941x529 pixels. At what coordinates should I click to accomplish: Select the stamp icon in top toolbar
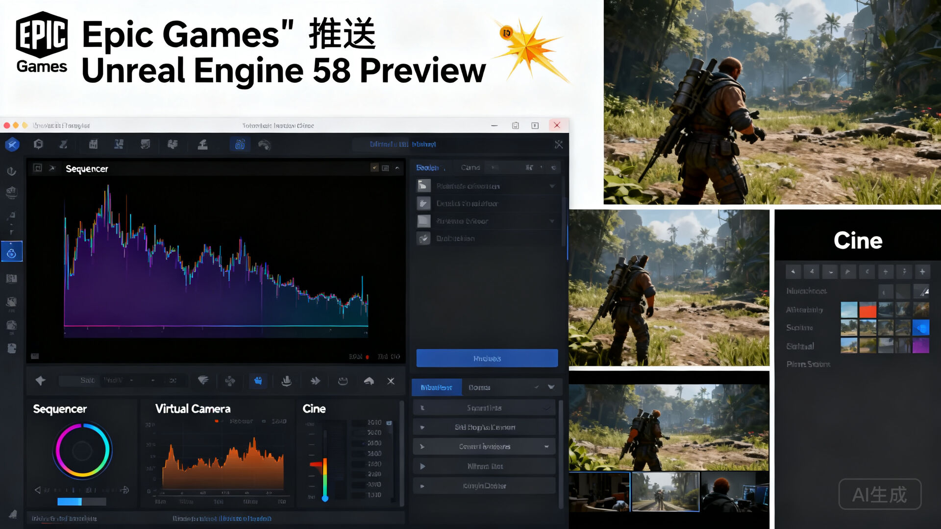[202, 144]
